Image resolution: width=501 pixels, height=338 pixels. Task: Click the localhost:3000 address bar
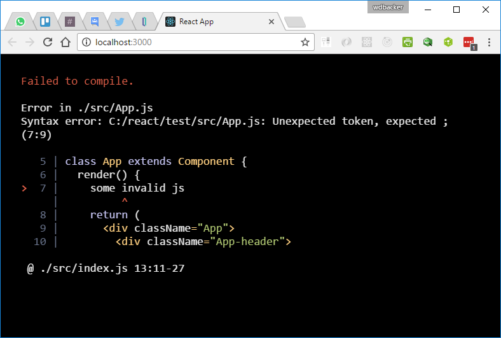191,42
